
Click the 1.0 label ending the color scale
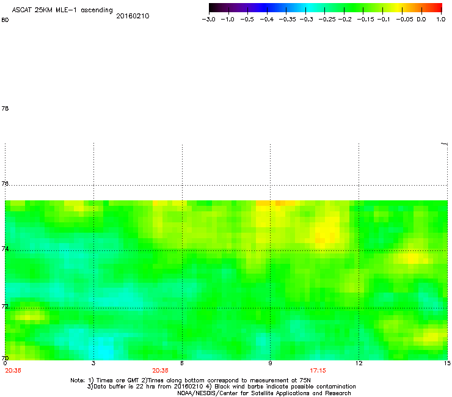pos(441,20)
